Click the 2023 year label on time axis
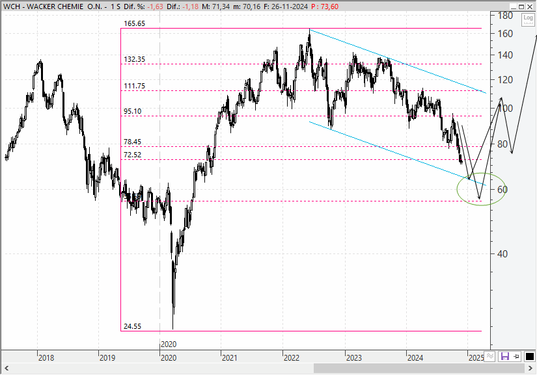Screen dimensions: 537x375 354,358
